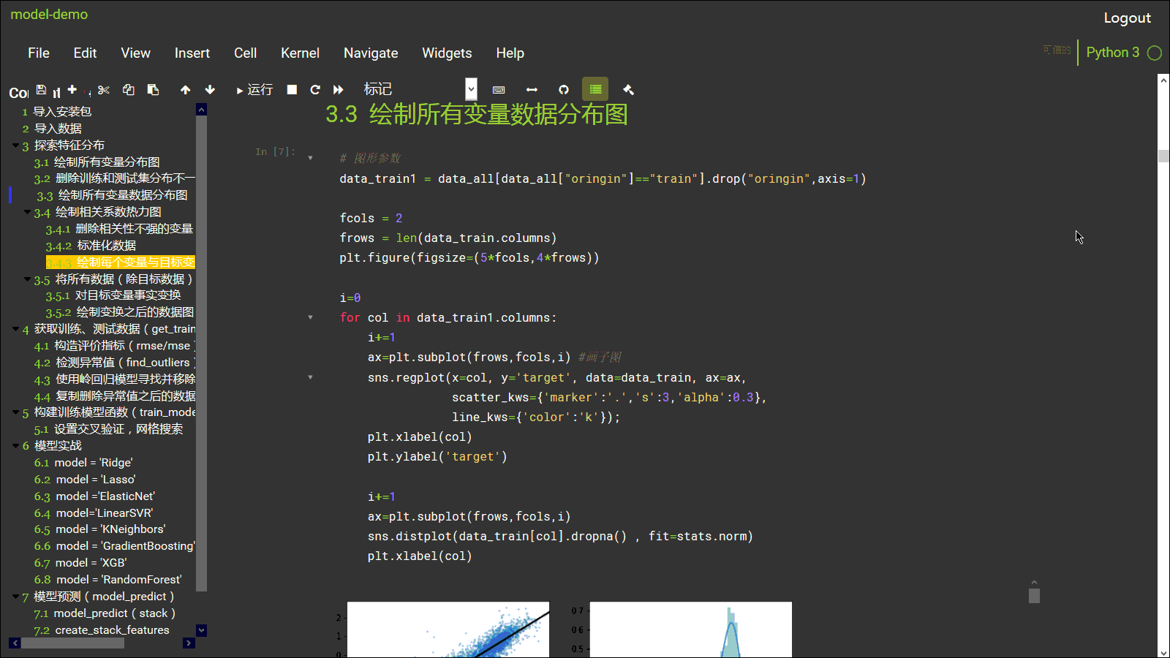Click the histogram distribution plot output

(x=691, y=629)
